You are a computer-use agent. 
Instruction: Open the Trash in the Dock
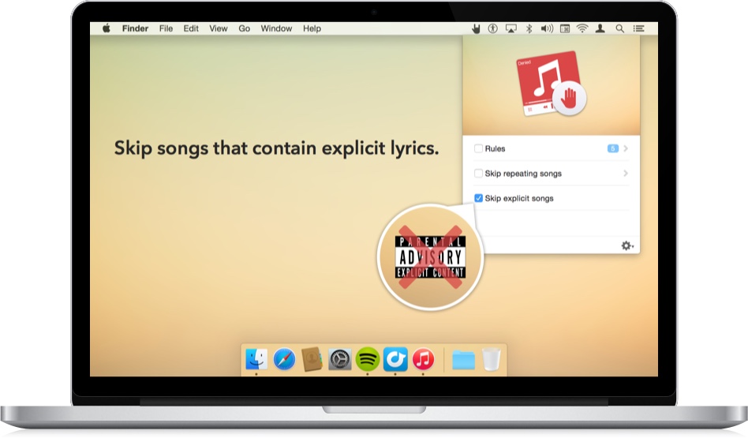tap(491, 359)
